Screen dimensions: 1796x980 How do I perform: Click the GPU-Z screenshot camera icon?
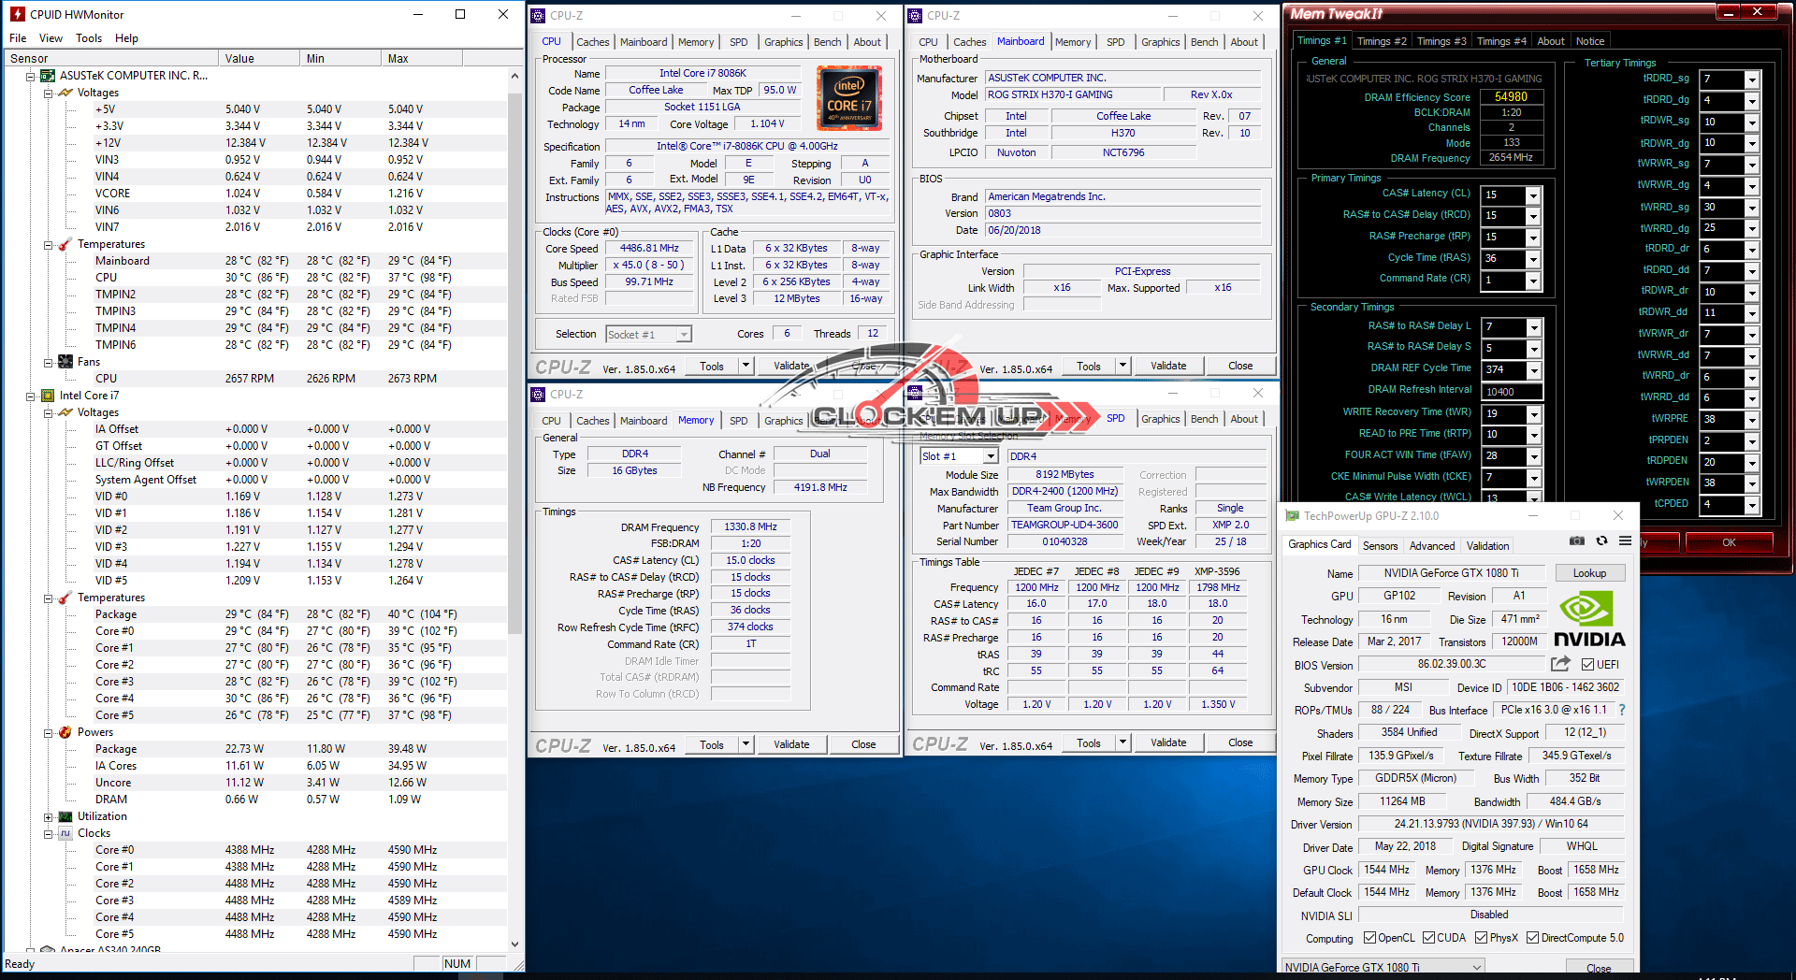pos(1577,541)
